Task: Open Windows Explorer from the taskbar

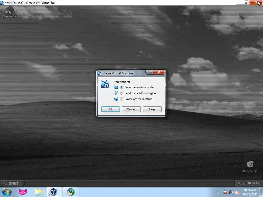Action: point(39,192)
